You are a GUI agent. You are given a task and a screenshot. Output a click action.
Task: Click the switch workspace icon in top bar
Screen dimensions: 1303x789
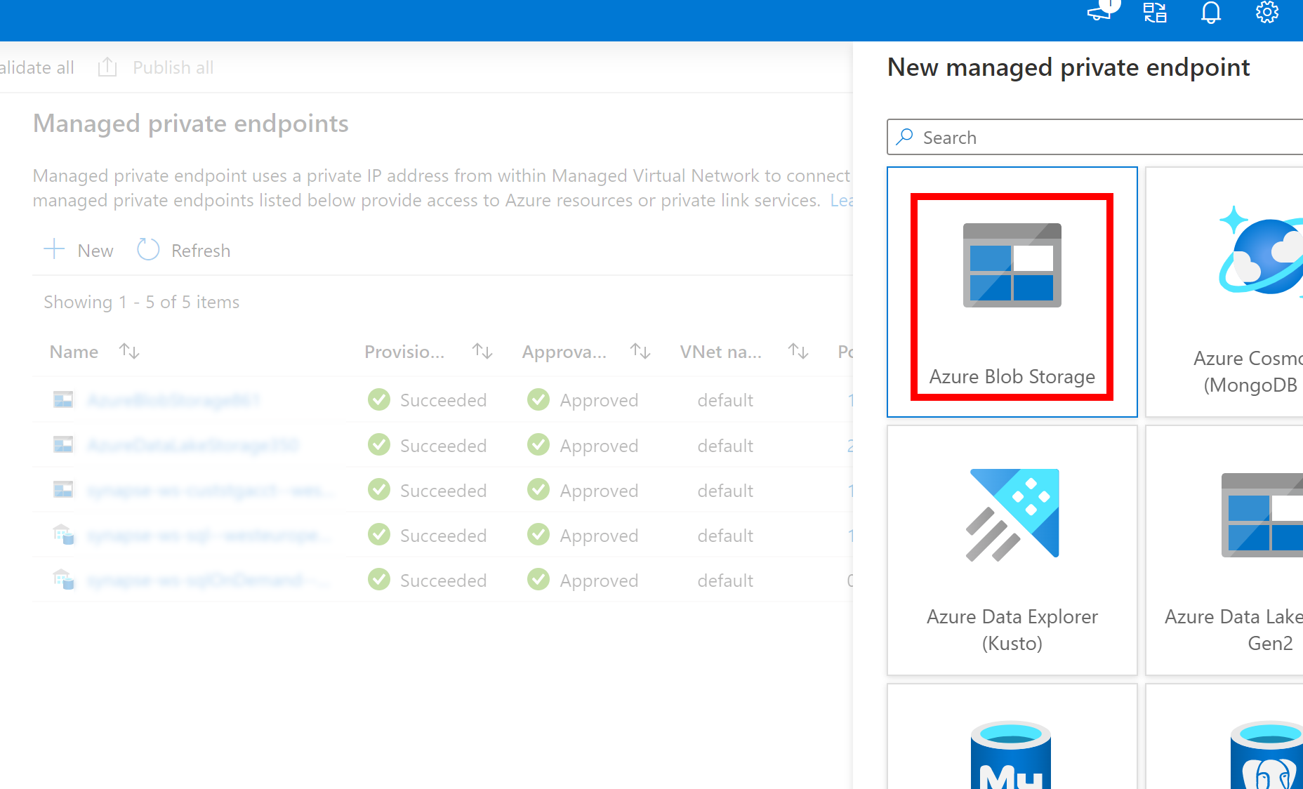tap(1154, 13)
